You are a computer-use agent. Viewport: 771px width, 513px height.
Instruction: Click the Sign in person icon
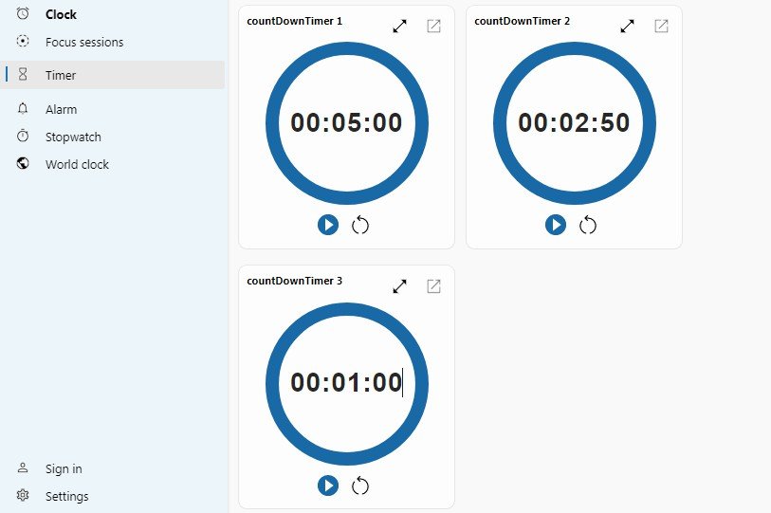coord(23,467)
